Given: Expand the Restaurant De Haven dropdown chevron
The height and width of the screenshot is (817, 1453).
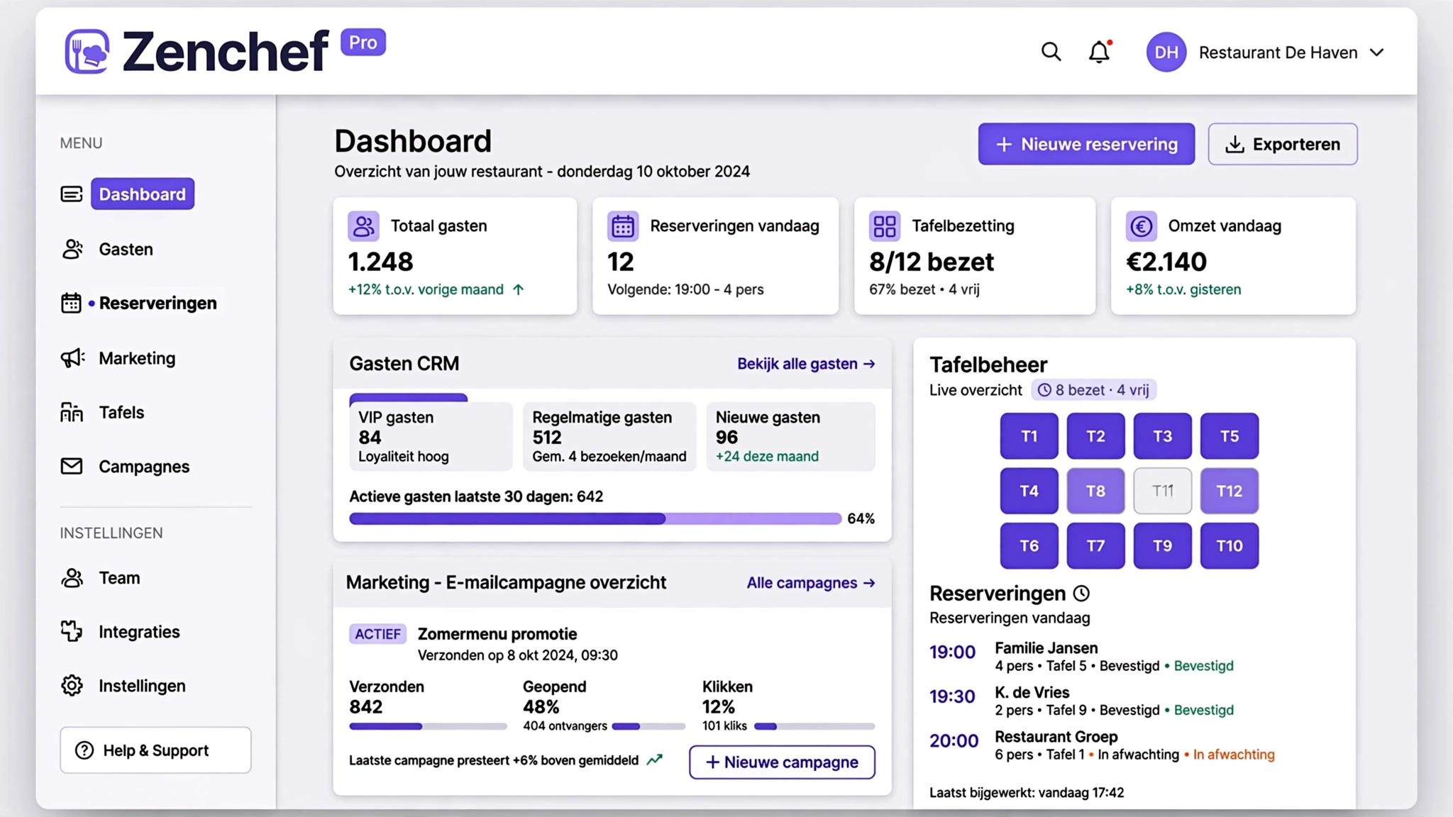Looking at the screenshot, I should point(1376,52).
